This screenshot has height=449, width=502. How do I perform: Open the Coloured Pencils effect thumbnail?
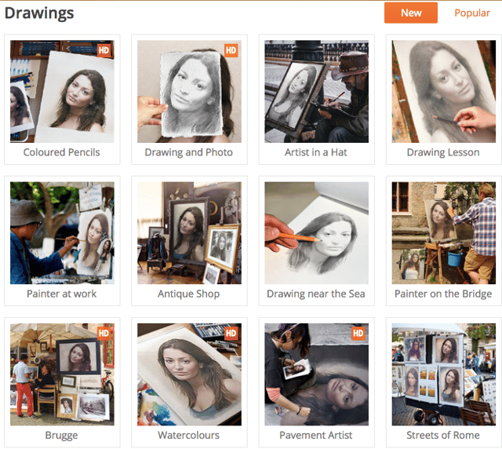62,91
